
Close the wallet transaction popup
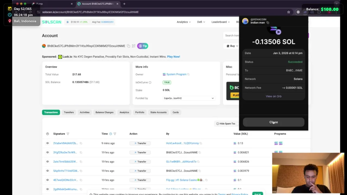(x=274, y=122)
